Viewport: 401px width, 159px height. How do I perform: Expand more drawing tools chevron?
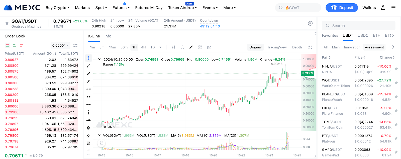[x=88, y=155]
